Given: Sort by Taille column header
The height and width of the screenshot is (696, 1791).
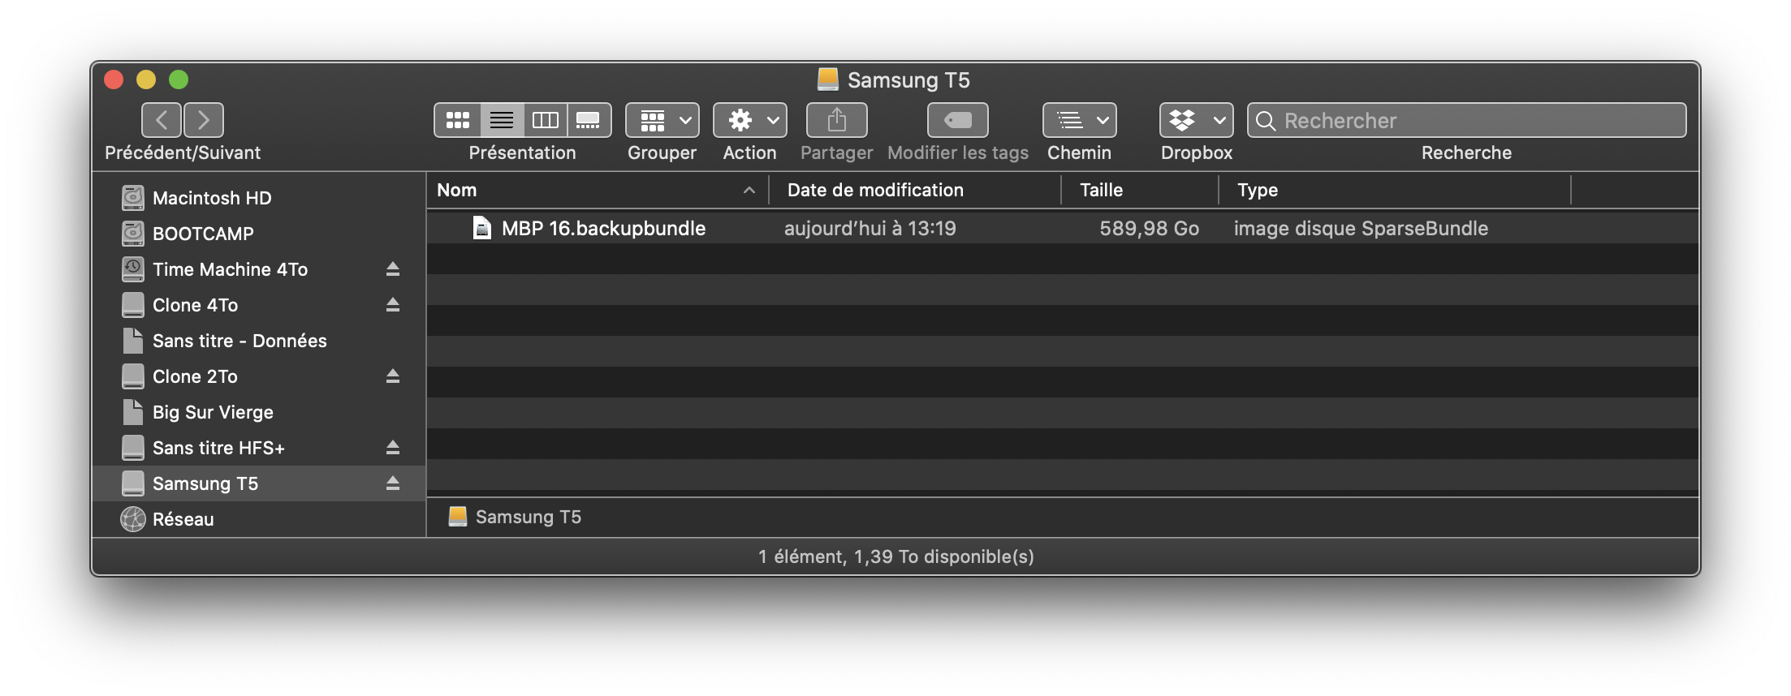Looking at the screenshot, I should click(1140, 190).
